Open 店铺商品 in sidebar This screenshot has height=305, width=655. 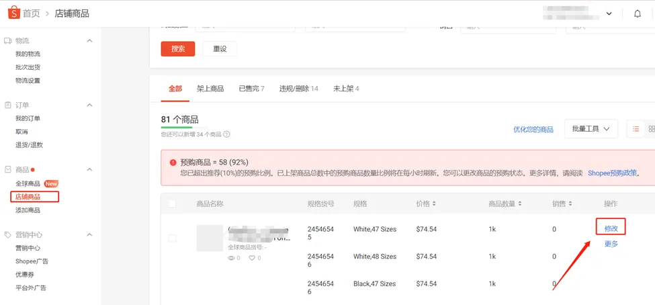click(x=28, y=197)
